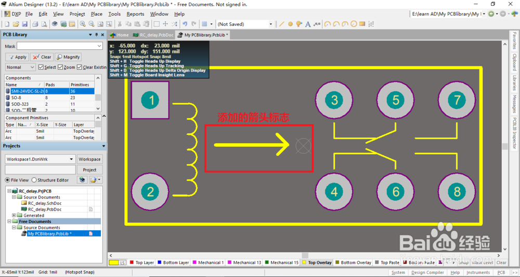
Task: Select the Structure Editor radio button
Action: pyautogui.click(x=34, y=180)
